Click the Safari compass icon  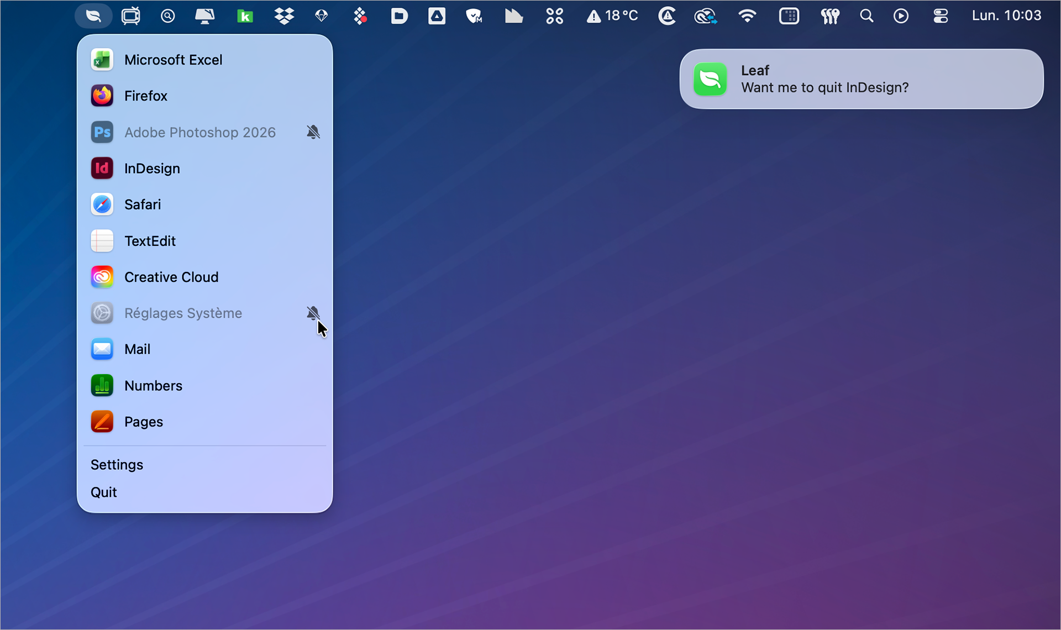tap(102, 204)
